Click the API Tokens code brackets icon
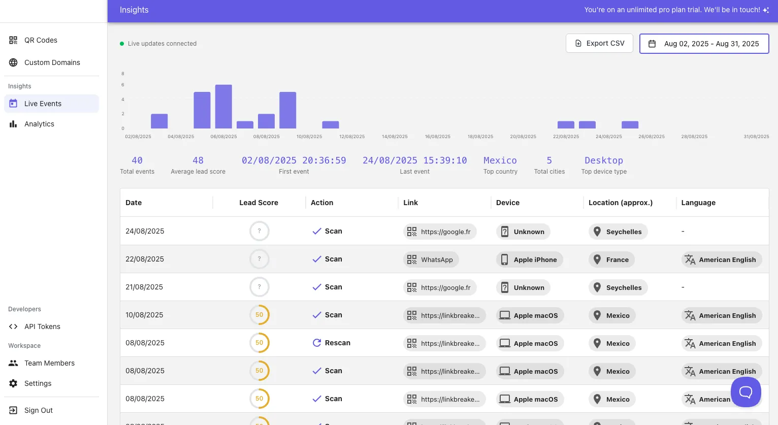778x425 pixels. point(13,326)
